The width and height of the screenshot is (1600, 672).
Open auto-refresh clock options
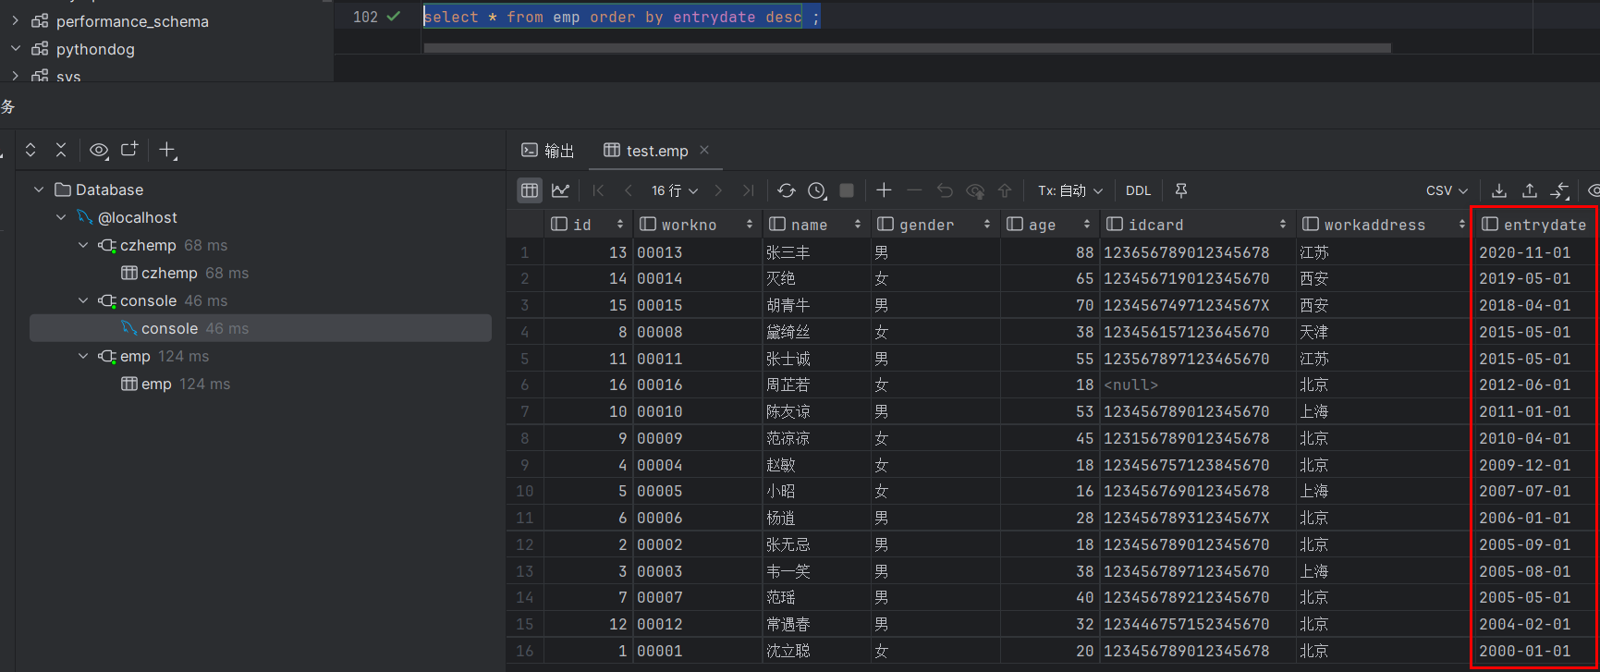pos(817,190)
